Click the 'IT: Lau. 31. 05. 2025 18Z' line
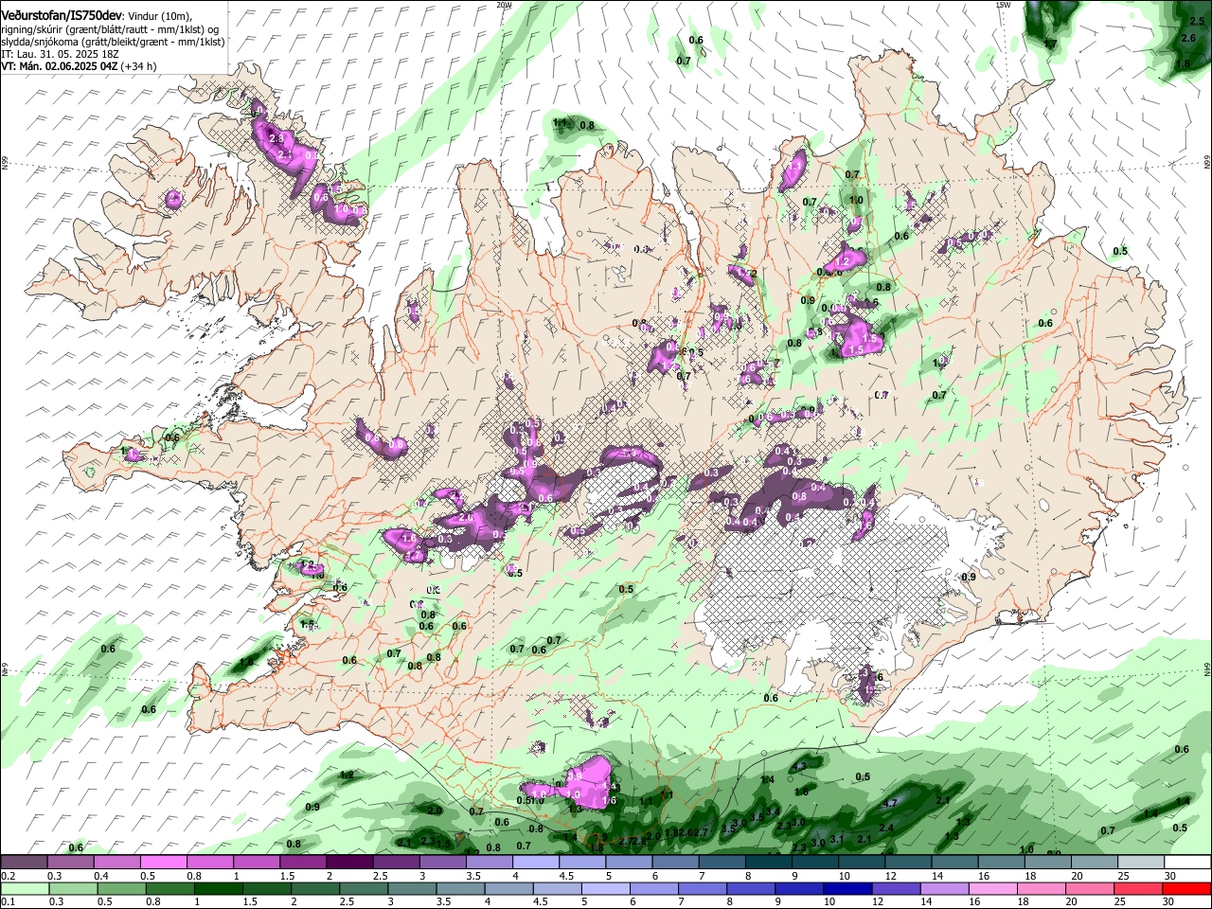The image size is (1212, 909). pos(60,54)
